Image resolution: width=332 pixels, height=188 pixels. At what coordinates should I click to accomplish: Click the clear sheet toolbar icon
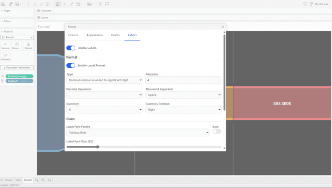coord(18,4)
